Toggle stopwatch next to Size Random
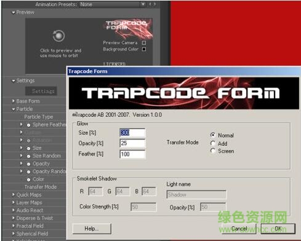The width and height of the screenshot is (301, 241). coord(28,156)
